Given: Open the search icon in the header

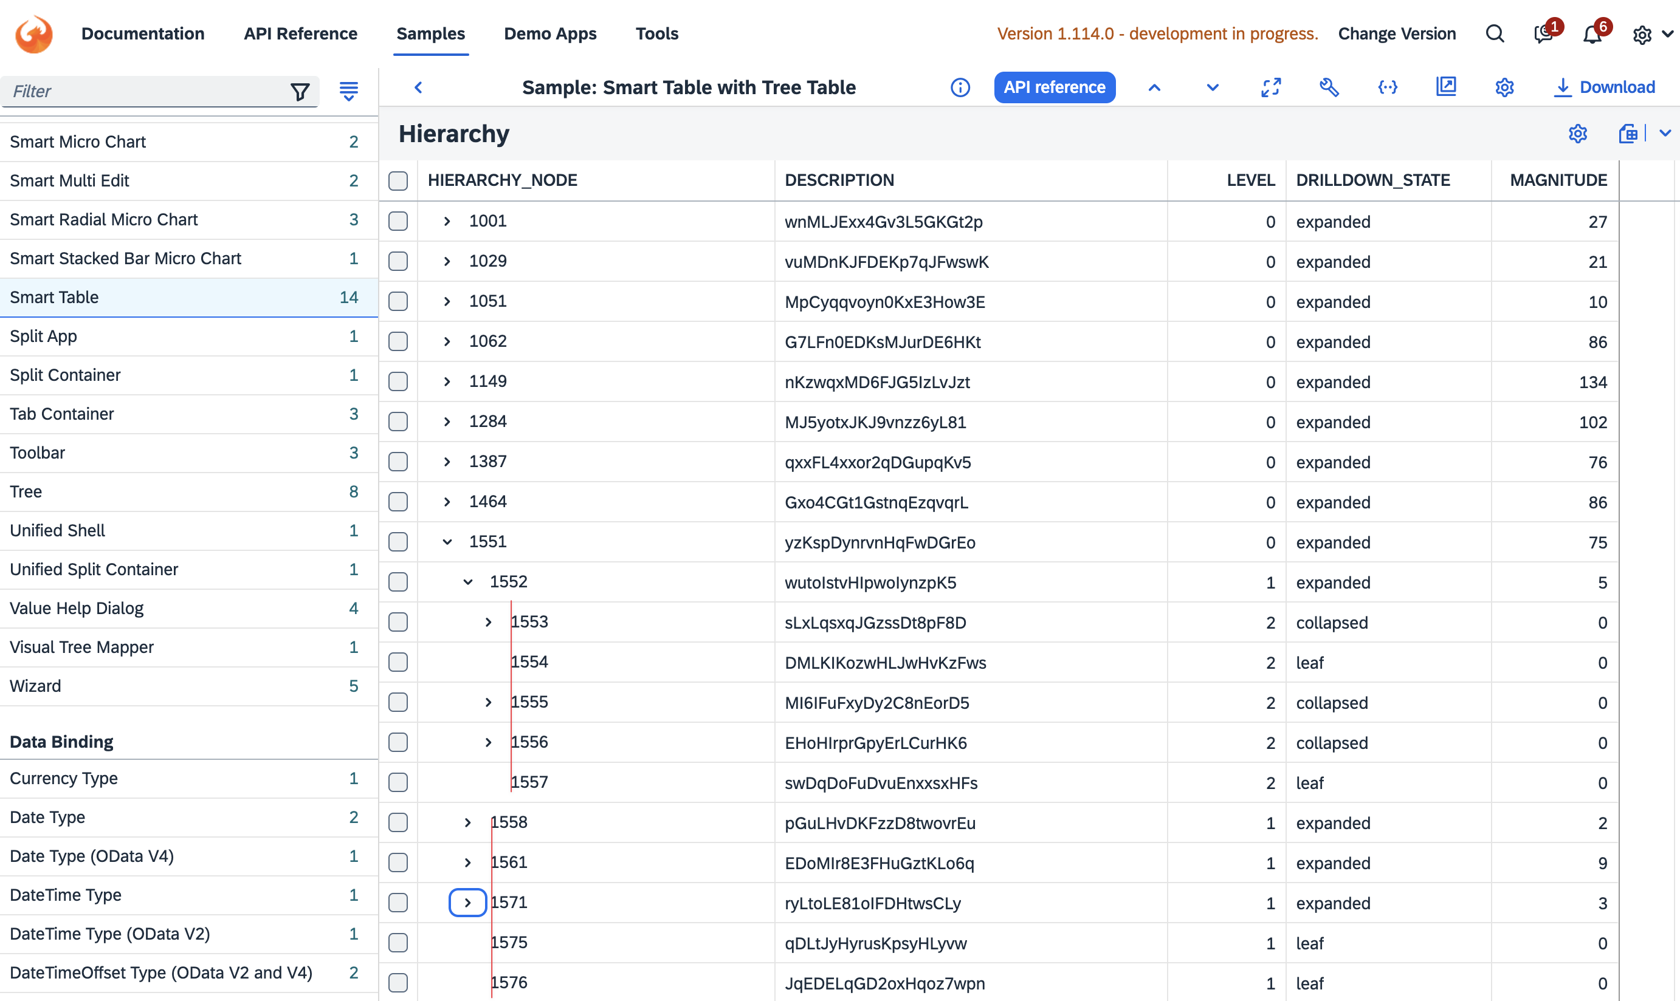Looking at the screenshot, I should click(x=1495, y=34).
